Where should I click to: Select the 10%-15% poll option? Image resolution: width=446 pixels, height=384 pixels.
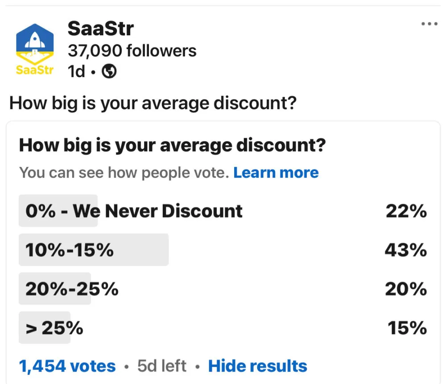click(70, 250)
